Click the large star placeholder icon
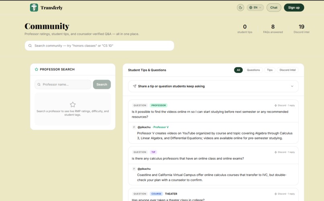 (x=72, y=105)
